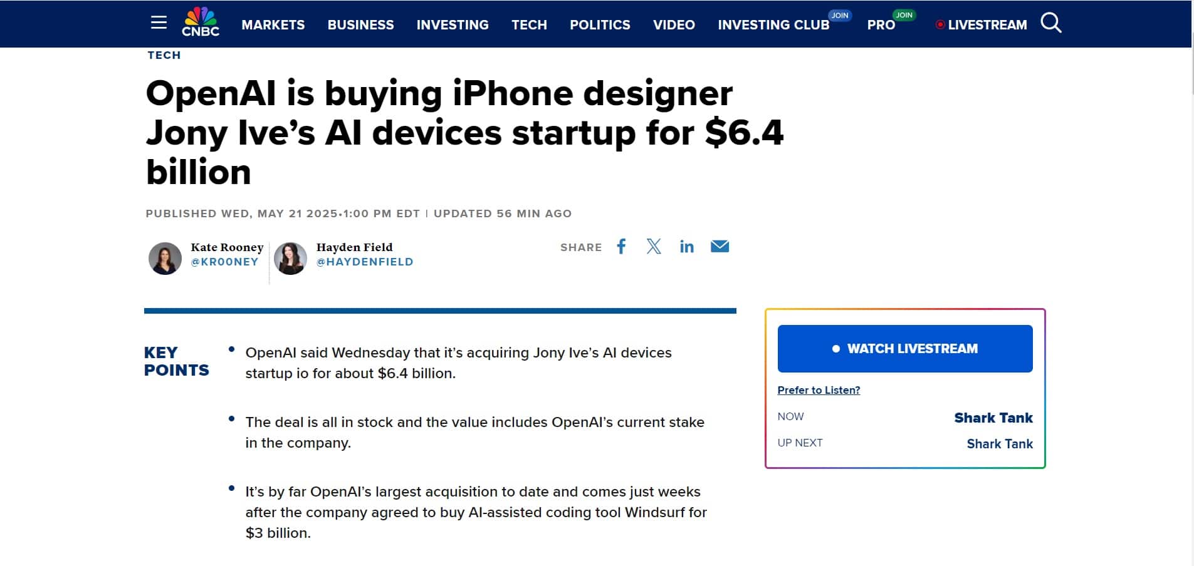Click Hayden Field's author photo
The image size is (1194, 566).
[290, 259]
